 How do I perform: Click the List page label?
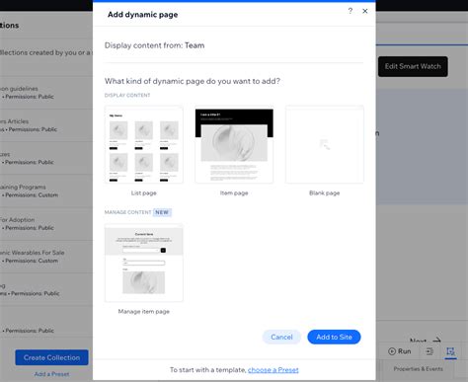(144, 192)
